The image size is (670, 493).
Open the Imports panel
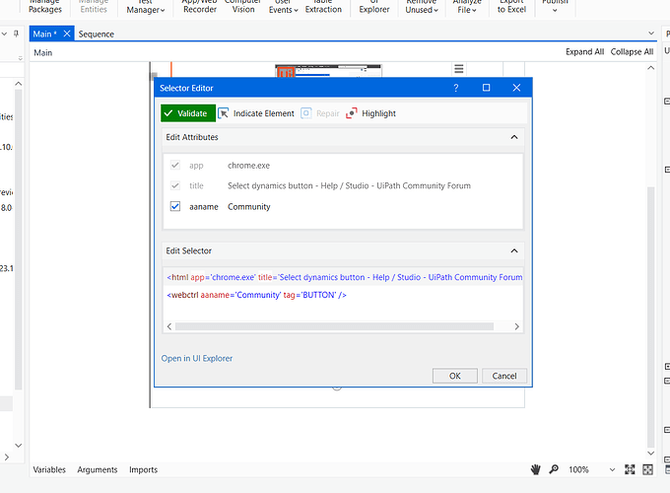[x=143, y=469]
